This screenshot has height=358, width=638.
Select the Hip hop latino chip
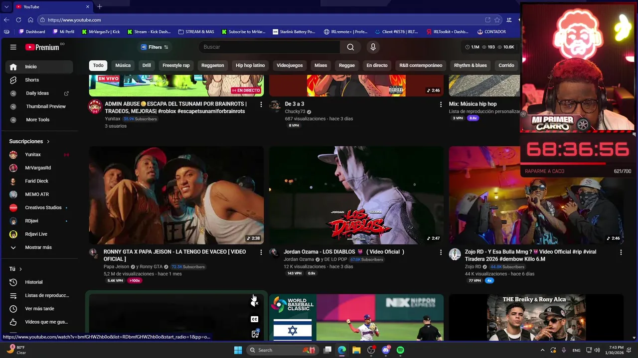(x=250, y=65)
